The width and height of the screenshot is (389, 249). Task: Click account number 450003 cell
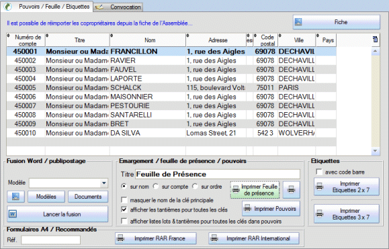tap(26, 70)
